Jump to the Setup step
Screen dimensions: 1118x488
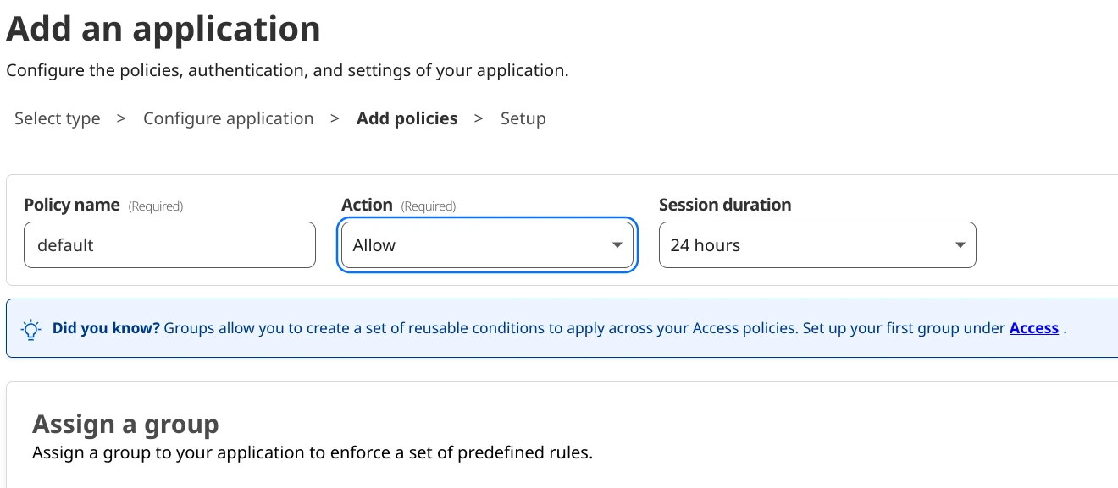tap(523, 118)
